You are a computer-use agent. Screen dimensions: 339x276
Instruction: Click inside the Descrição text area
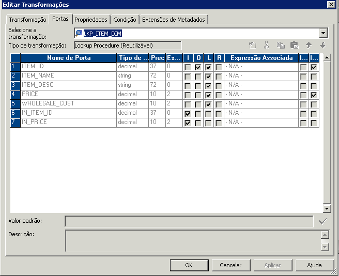coord(193,241)
